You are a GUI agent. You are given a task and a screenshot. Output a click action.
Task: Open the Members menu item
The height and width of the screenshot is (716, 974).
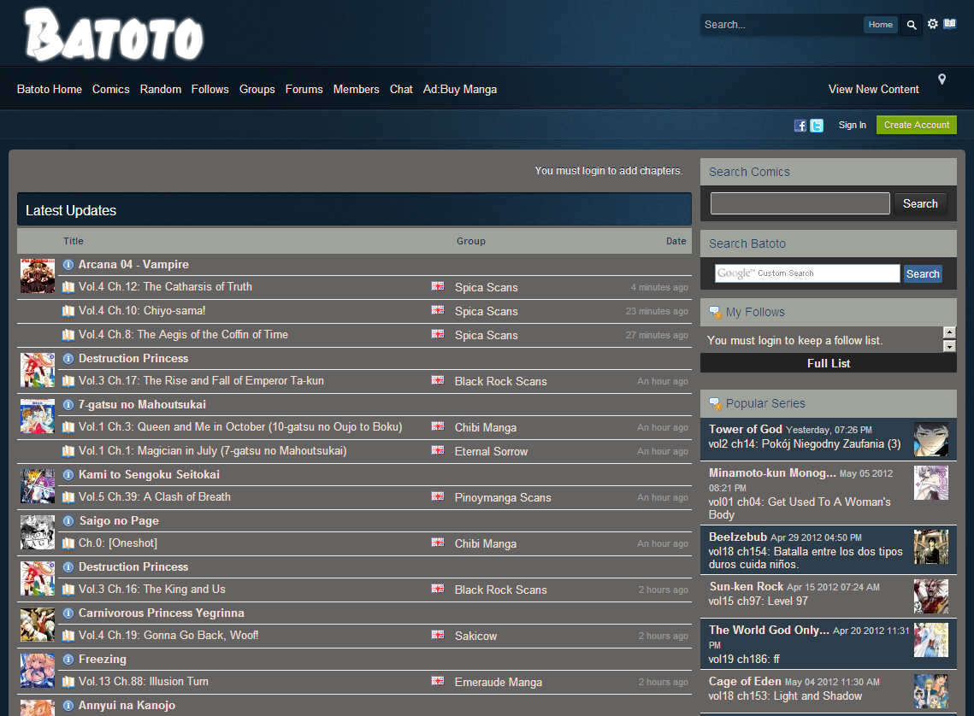356,90
